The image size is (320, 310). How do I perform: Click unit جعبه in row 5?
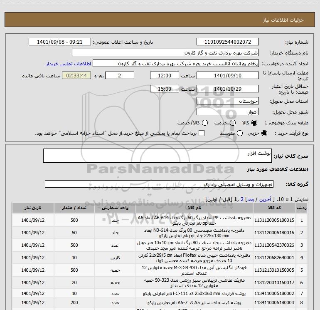115,270
